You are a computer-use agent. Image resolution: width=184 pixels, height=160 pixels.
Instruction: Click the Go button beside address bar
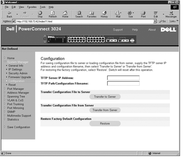[162, 21]
